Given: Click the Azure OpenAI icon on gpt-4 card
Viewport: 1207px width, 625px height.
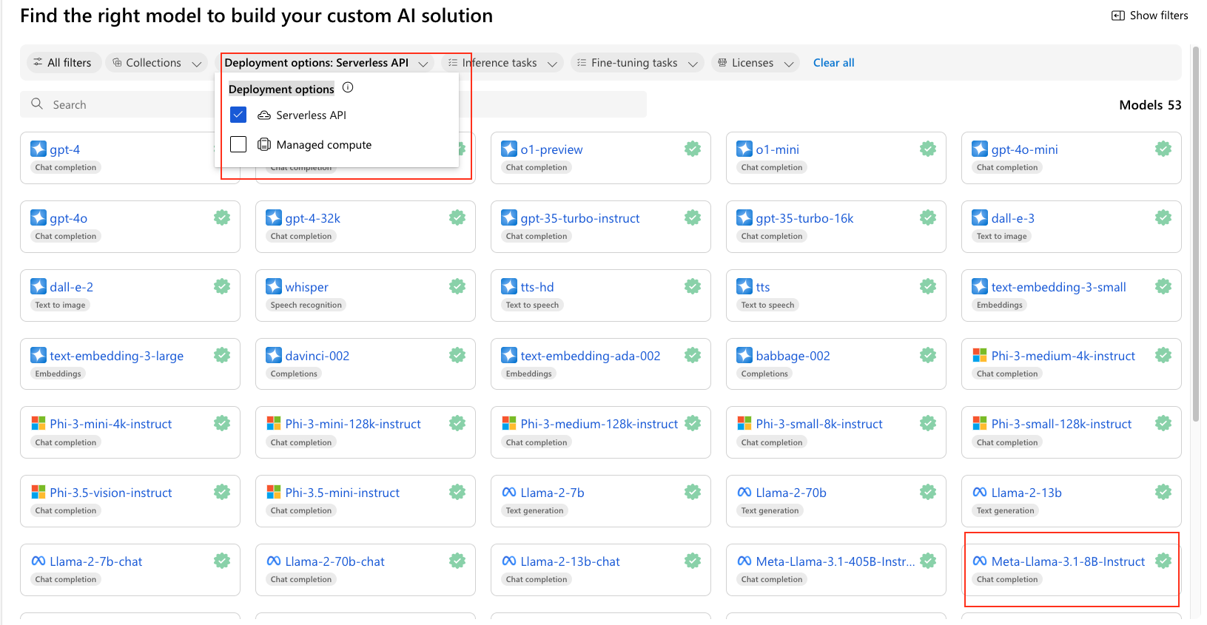Looking at the screenshot, I should [38, 149].
